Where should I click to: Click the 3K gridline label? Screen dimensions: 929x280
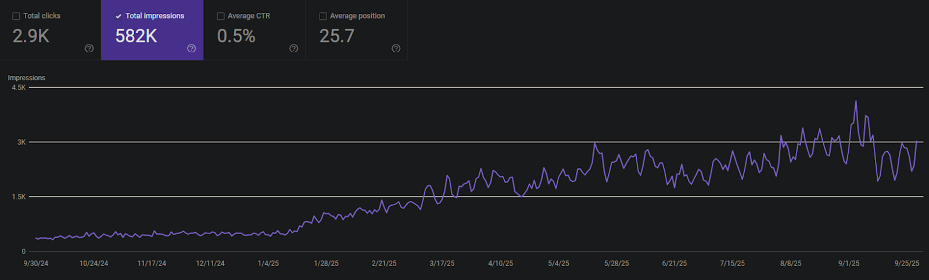21,142
